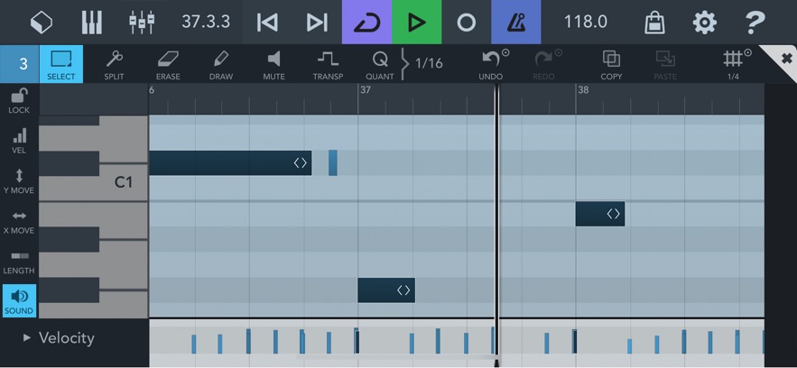Image resolution: width=797 pixels, height=368 pixels.
Task: Open the keyboard instrument view
Action: [92, 22]
